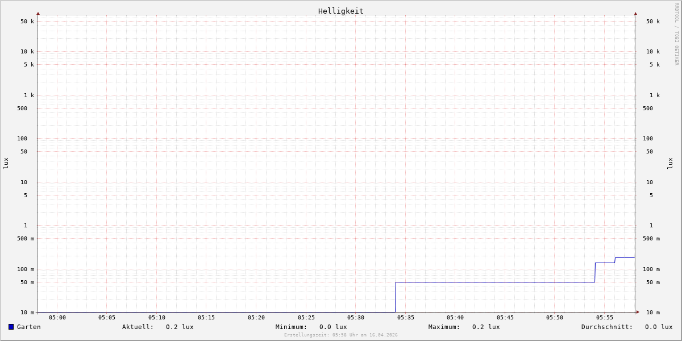Image resolution: width=682 pixels, height=341 pixels.
Task: Click the 05:00 time-axis label
Action: 57,318
